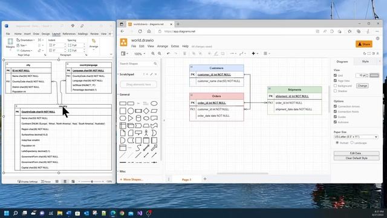387x218 pixels.
Task: Open taskbar search icon
Action: coord(15,213)
